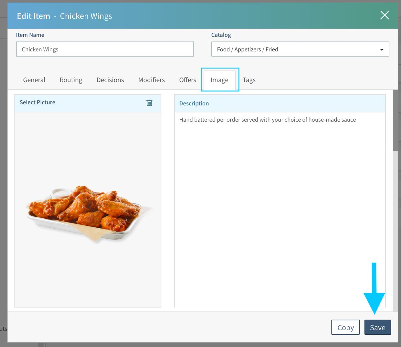The width and height of the screenshot is (401, 347).
Task: Show the Offers tab
Action: pyautogui.click(x=187, y=80)
